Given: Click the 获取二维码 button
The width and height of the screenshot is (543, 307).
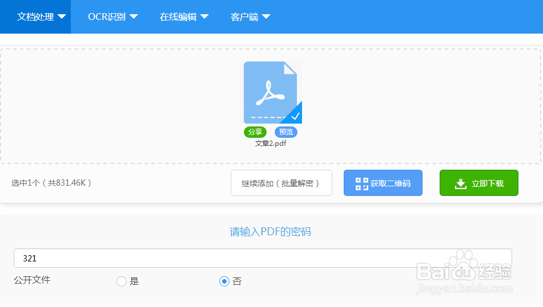Looking at the screenshot, I should point(383,183).
